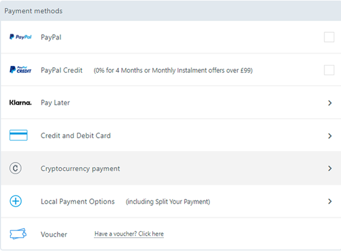Viewport: 341px width, 252px height.
Task: Click the PayPal Credit instalment offer text
Action: tap(173, 70)
